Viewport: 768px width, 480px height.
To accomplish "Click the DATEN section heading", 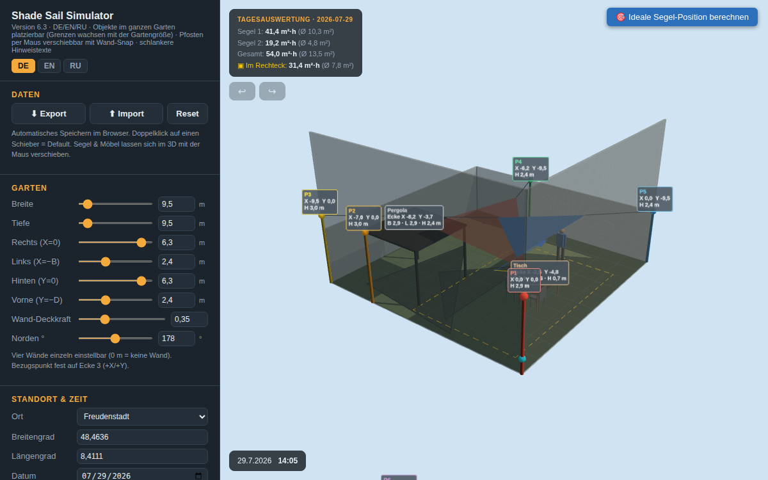I will (x=26, y=95).
